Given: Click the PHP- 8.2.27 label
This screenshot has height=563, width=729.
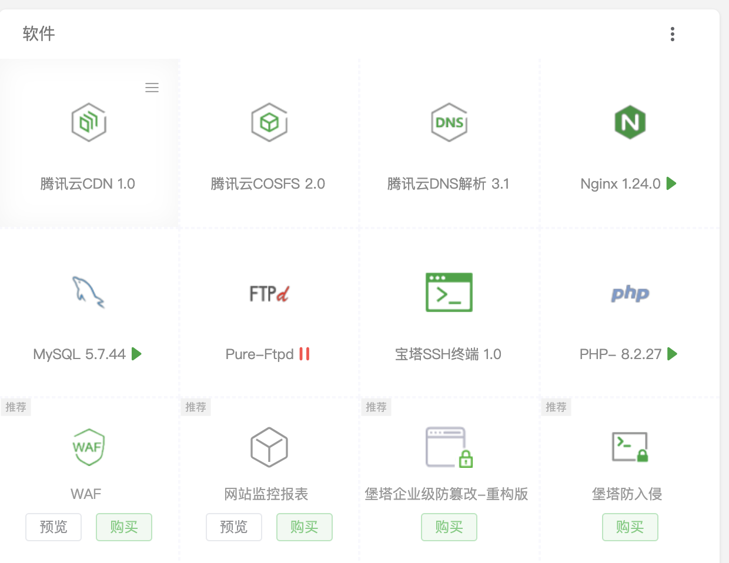Looking at the screenshot, I should [x=621, y=354].
